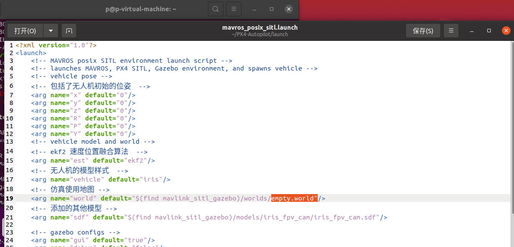
Task: Maximize the terminal window
Action: click(272, 9)
